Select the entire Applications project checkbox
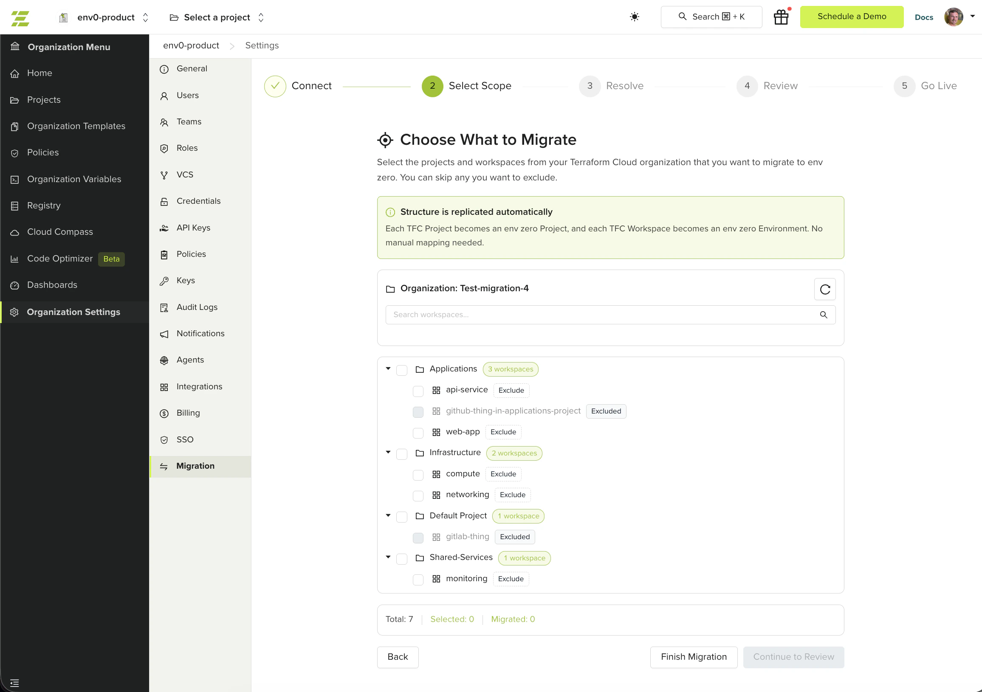This screenshot has height=692, width=982. coord(402,370)
